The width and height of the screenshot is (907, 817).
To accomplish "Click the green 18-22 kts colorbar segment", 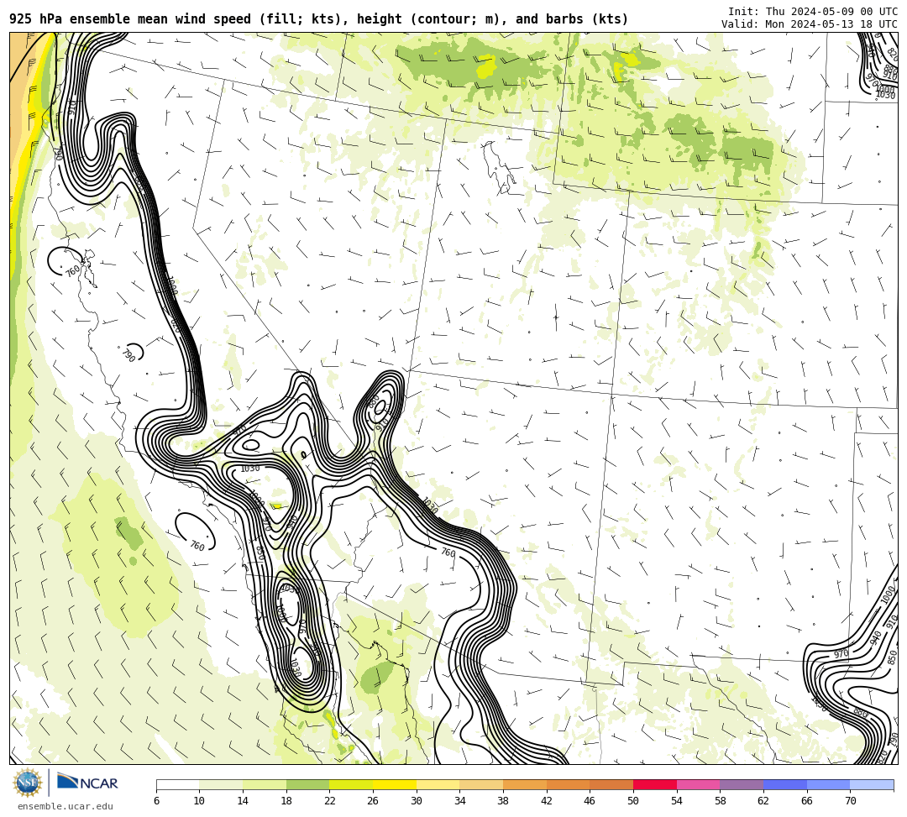I will coord(307,784).
